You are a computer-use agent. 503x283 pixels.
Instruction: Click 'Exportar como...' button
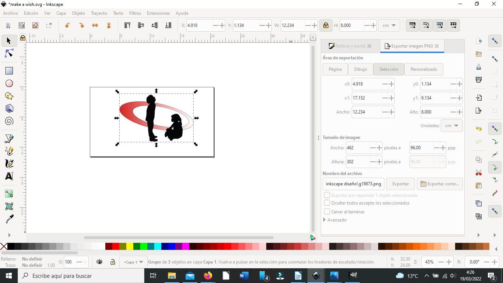[x=440, y=184]
